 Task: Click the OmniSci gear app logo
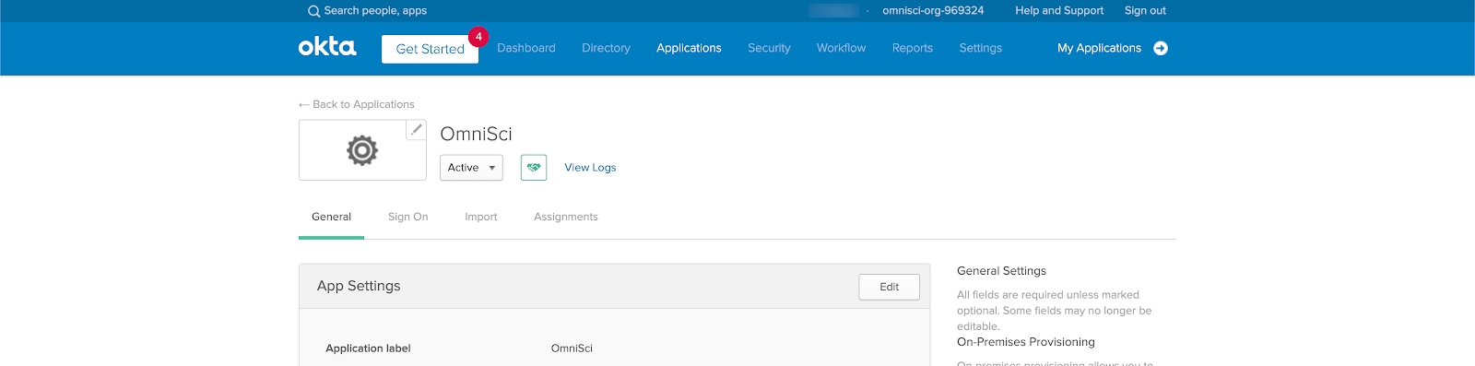[362, 150]
